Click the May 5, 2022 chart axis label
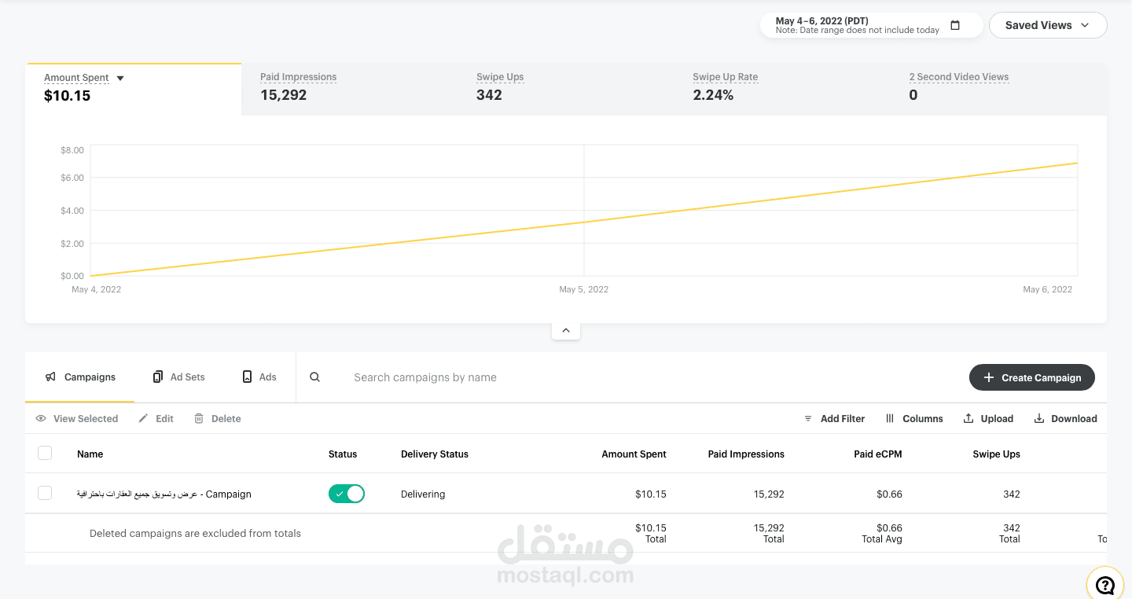The height and width of the screenshot is (599, 1132). [x=584, y=289]
